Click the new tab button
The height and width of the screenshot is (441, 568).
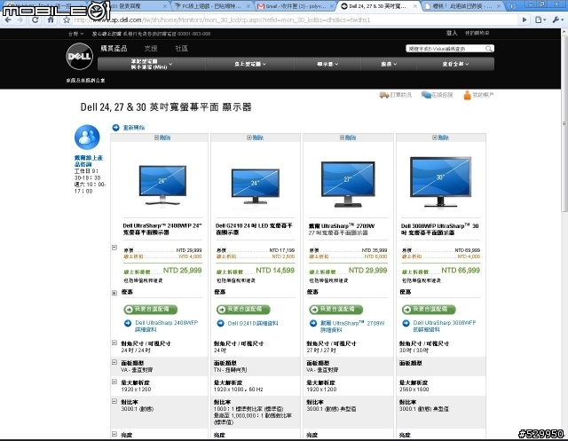pyautogui.click(x=512, y=6)
